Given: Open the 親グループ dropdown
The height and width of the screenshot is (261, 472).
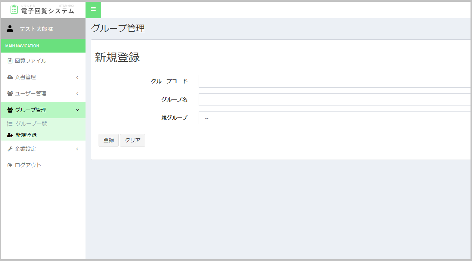Looking at the screenshot, I should coord(334,118).
